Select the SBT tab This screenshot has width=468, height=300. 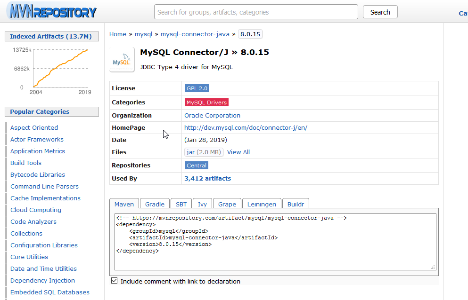pos(181,204)
